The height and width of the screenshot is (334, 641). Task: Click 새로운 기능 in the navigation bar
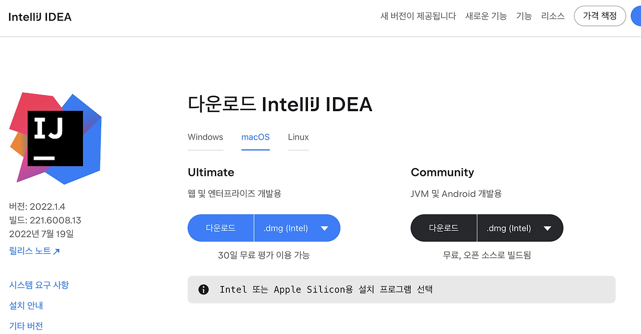(485, 16)
